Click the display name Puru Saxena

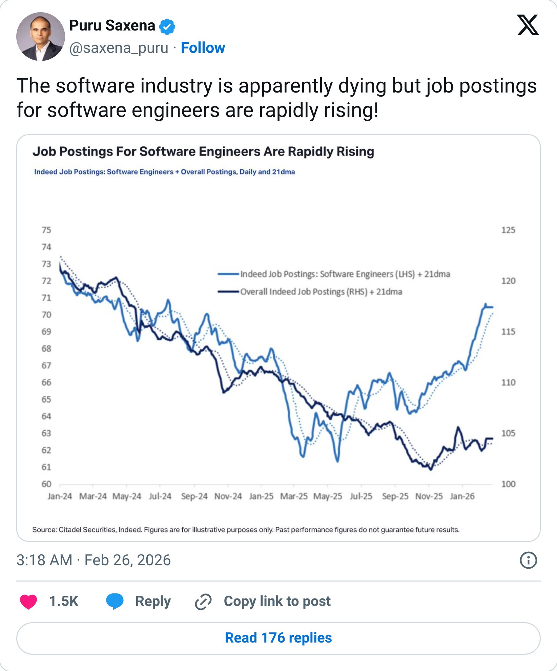point(112,25)
